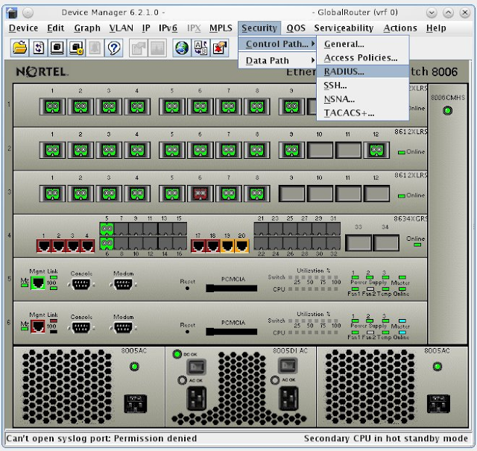
Task: Select red Mgmt port on slot 6 CPU
Action: click(x=38, y=327)
